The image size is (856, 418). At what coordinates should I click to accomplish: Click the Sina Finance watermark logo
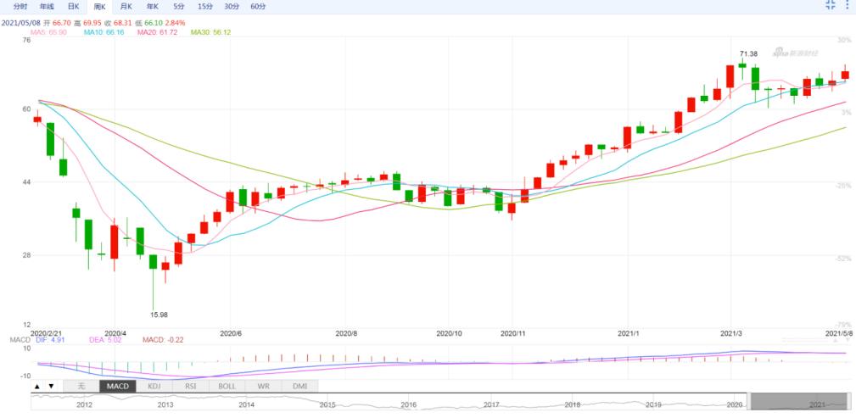(795, 53)
